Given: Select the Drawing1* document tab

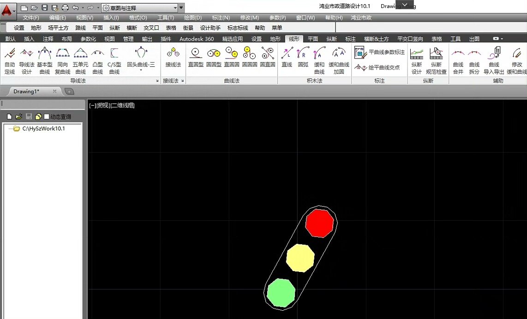Looking at the screenshot, I should 26,91.
